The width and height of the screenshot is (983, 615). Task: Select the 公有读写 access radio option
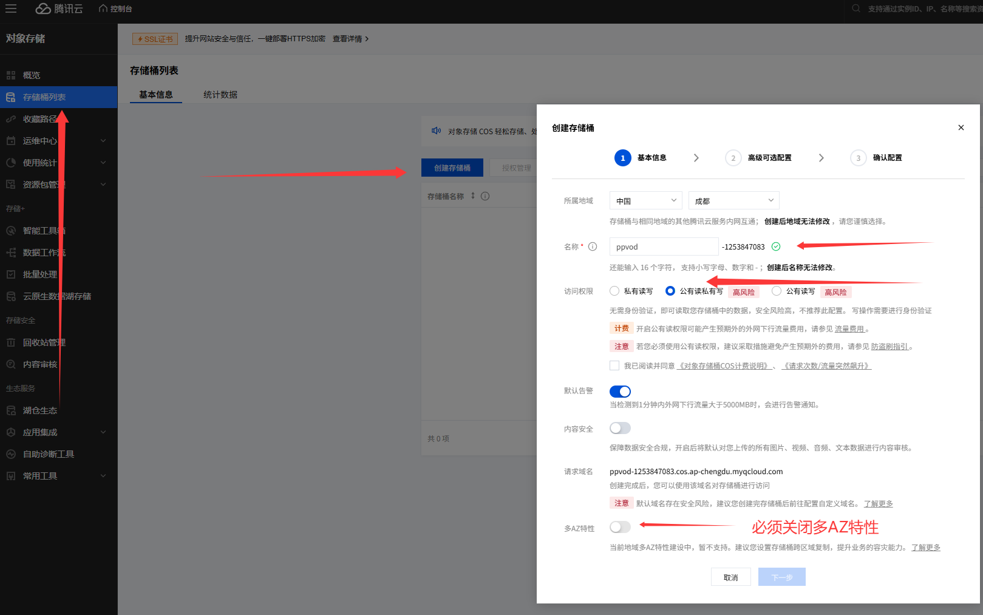click(x=777, y=291)
